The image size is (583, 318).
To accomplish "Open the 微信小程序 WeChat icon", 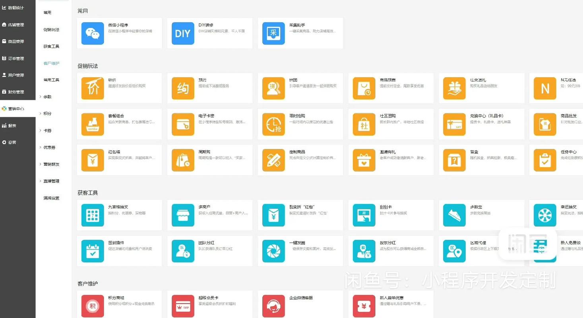I will tap(93, 33).
